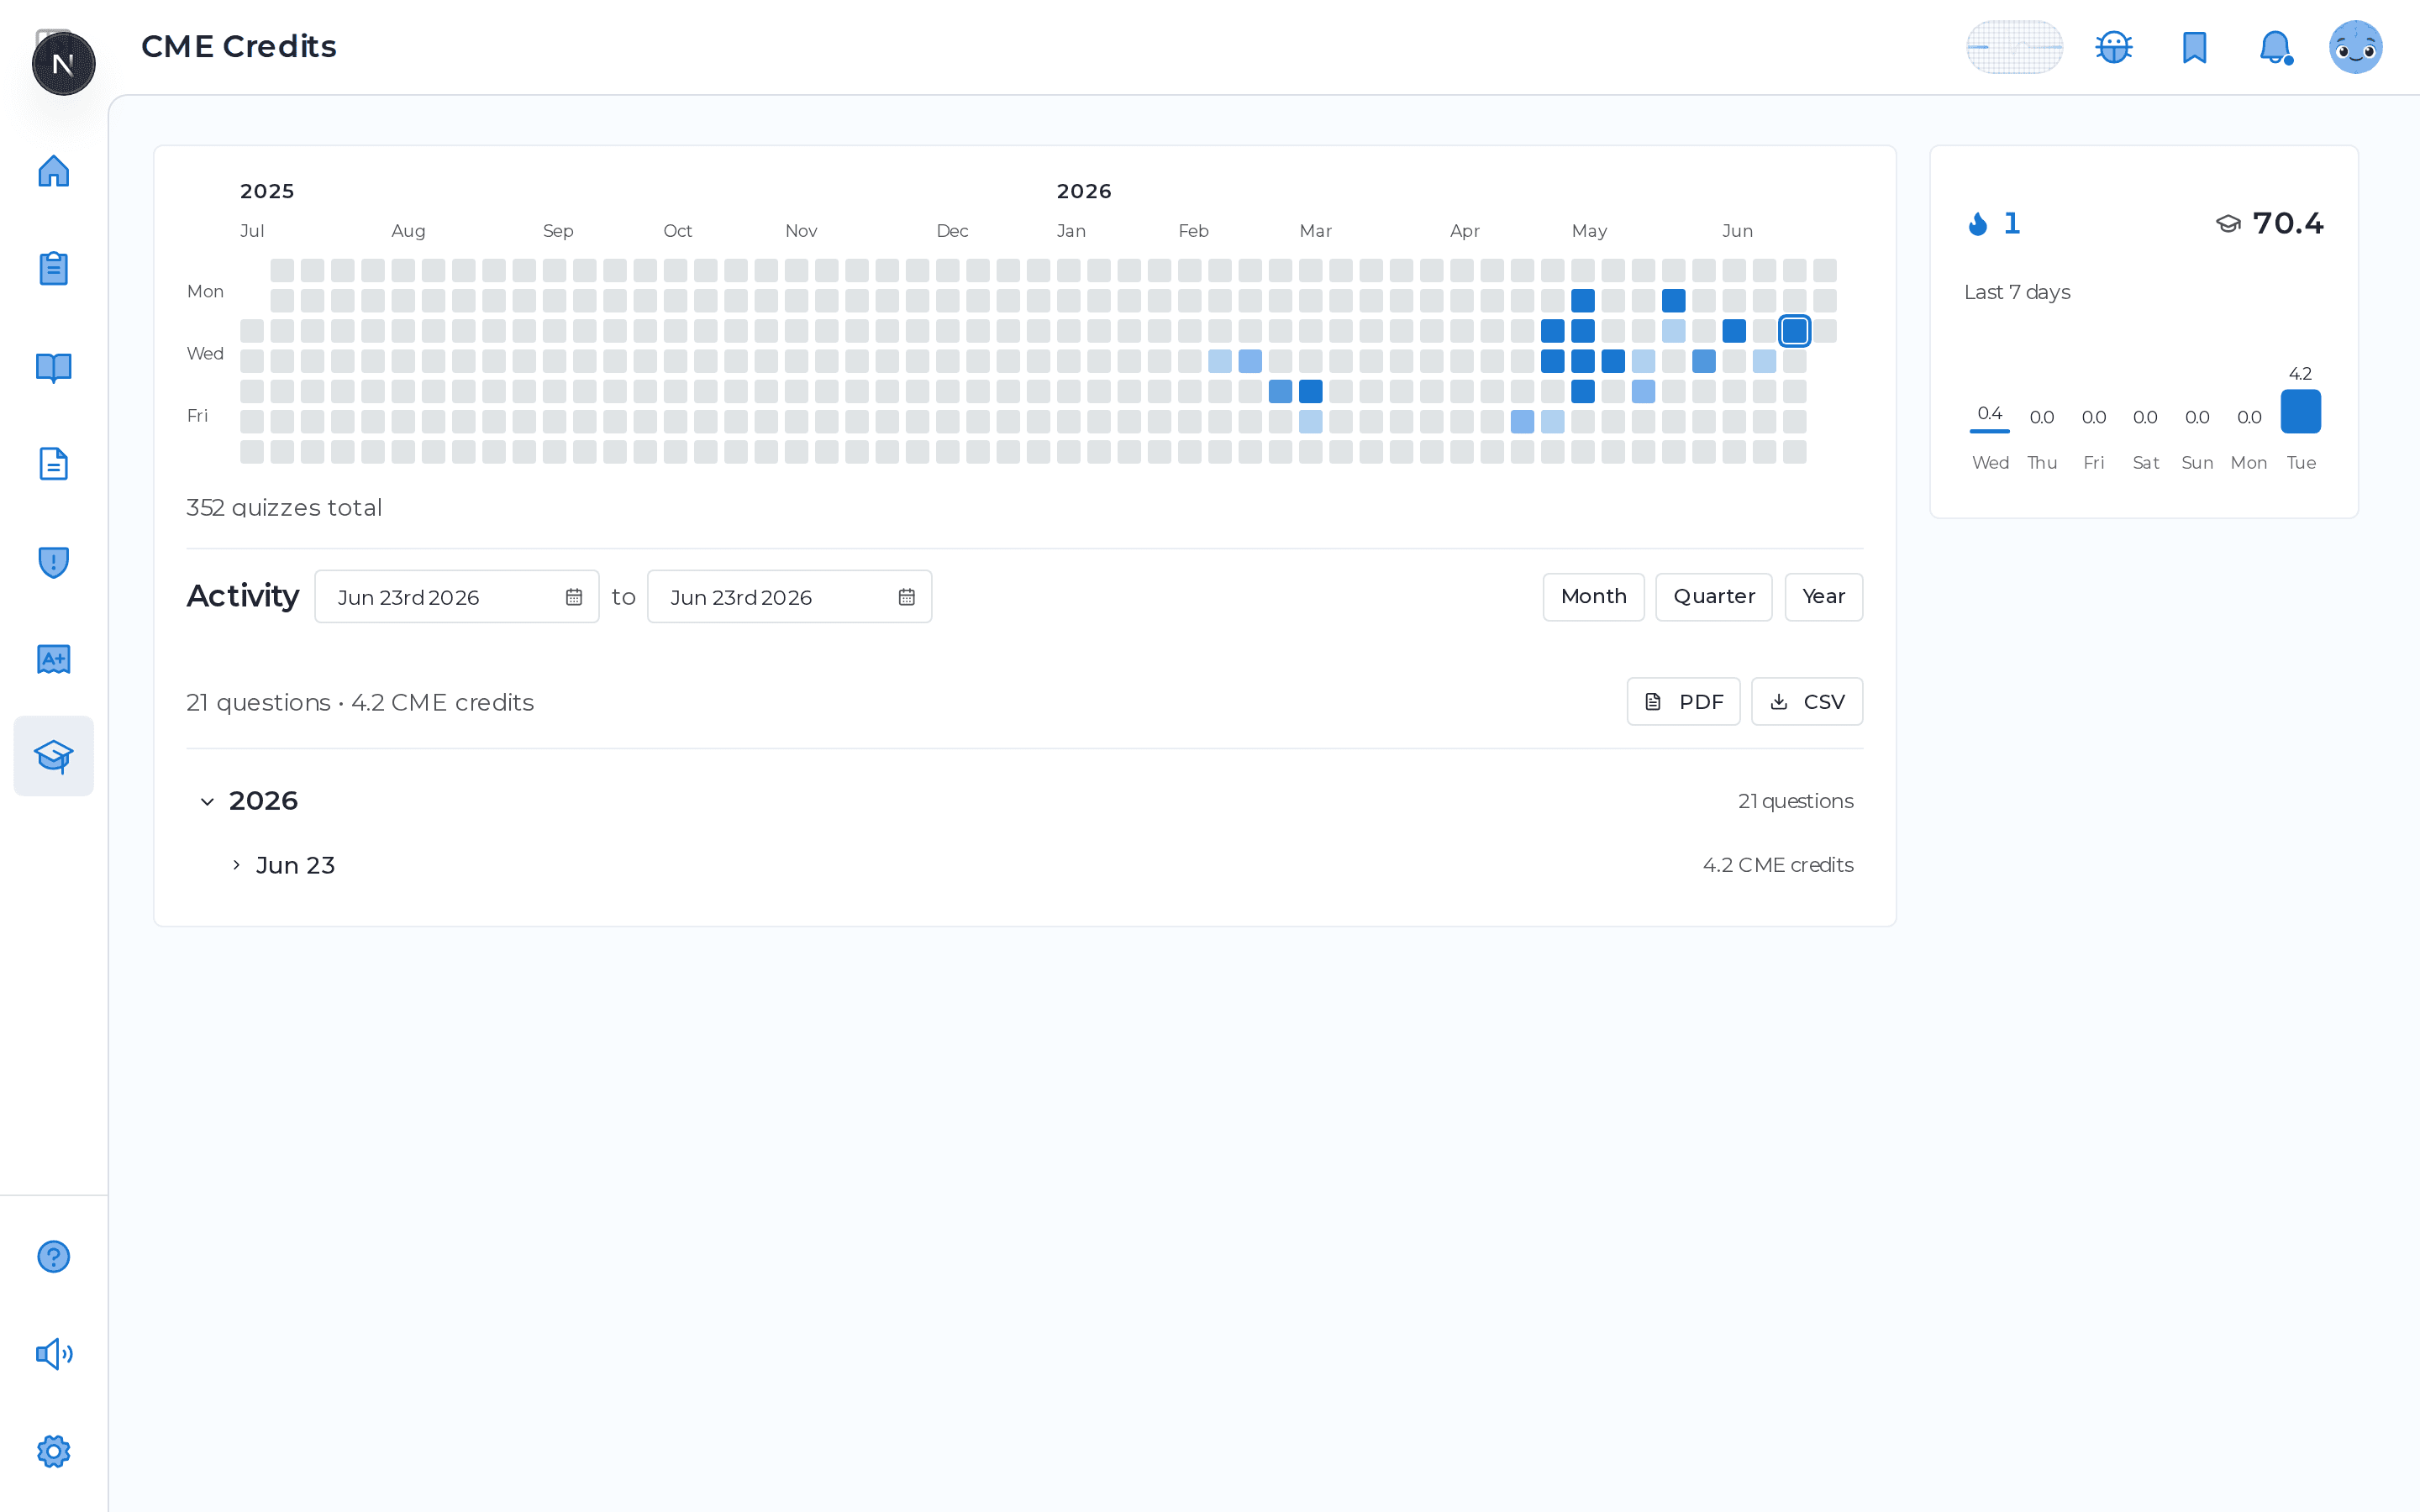Export the activity as PDF
The height and width of the screenshot is (1512, 2420).
point(1683,702)
